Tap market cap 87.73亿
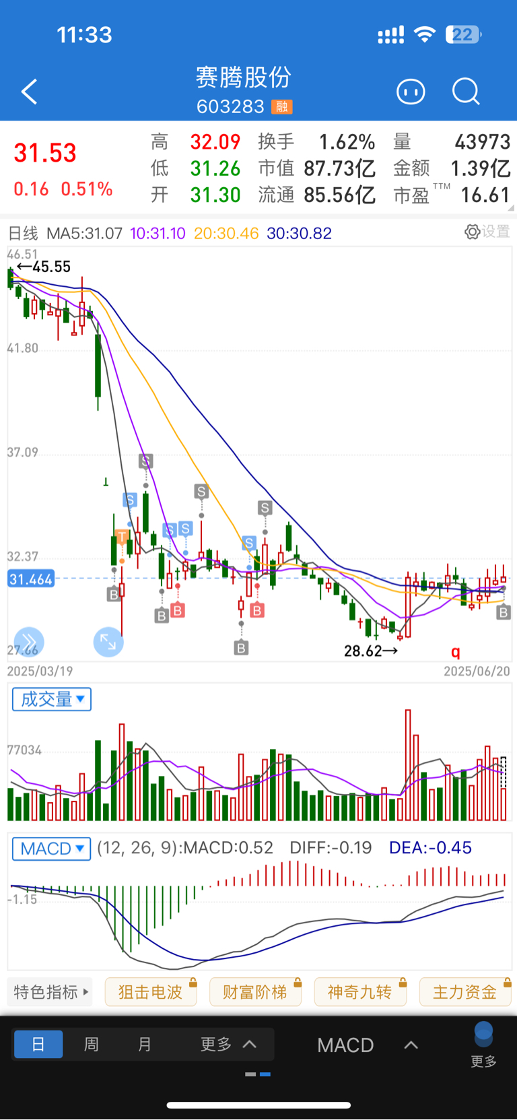 [x=339, y=168]
